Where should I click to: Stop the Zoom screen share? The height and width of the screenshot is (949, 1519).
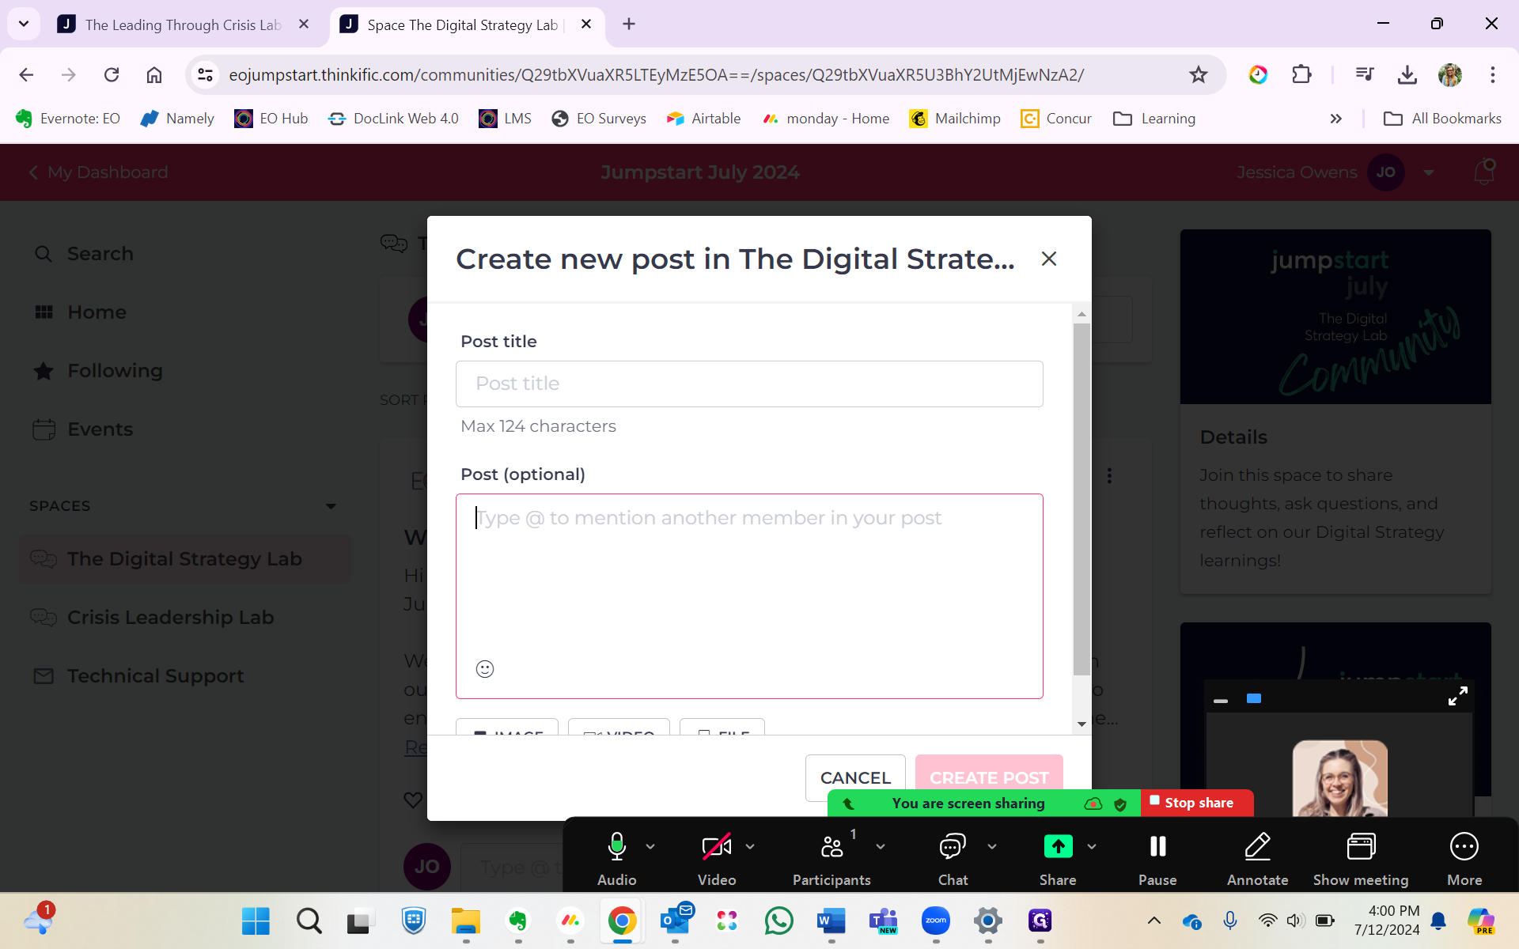tap(1197, 803)
